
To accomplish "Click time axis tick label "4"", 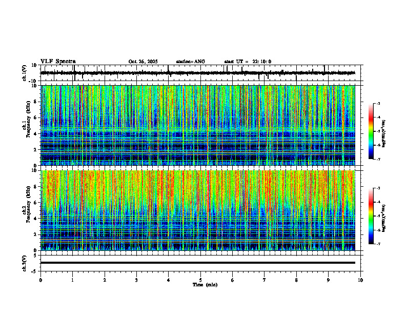I will coord(169,280).
